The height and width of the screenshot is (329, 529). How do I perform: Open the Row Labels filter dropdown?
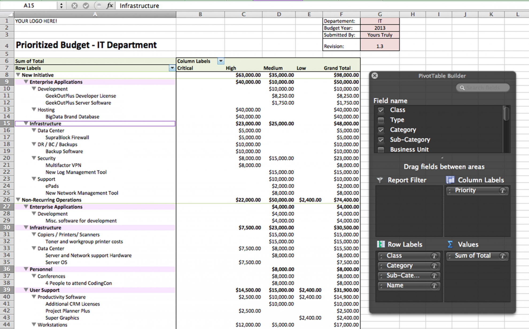coord(172,68)
